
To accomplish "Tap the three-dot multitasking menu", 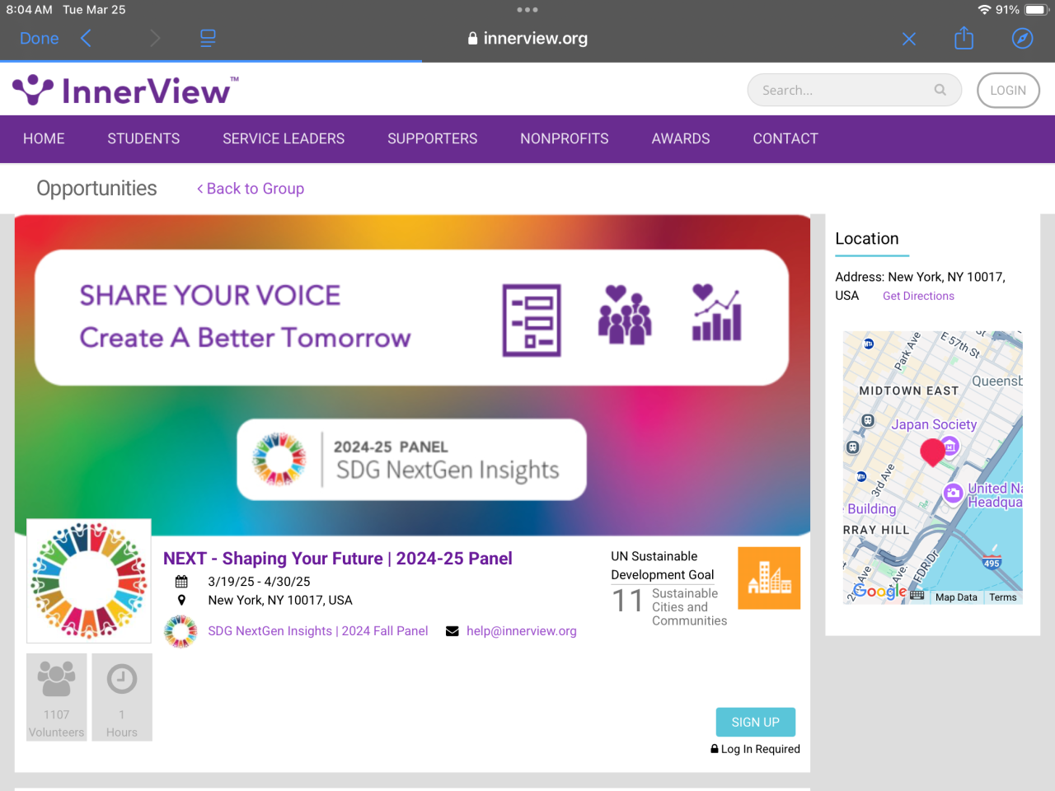I will [527, 10].
